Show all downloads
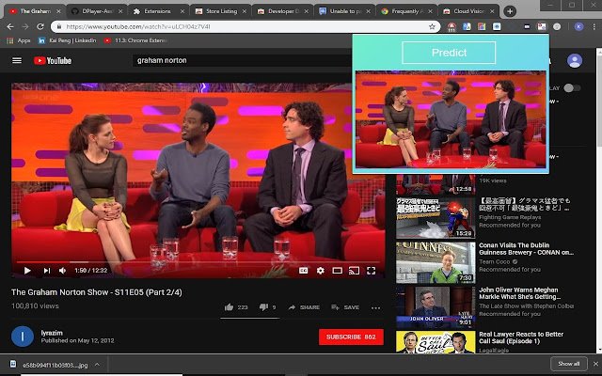602x376 pixels. (x=568, y=364)
